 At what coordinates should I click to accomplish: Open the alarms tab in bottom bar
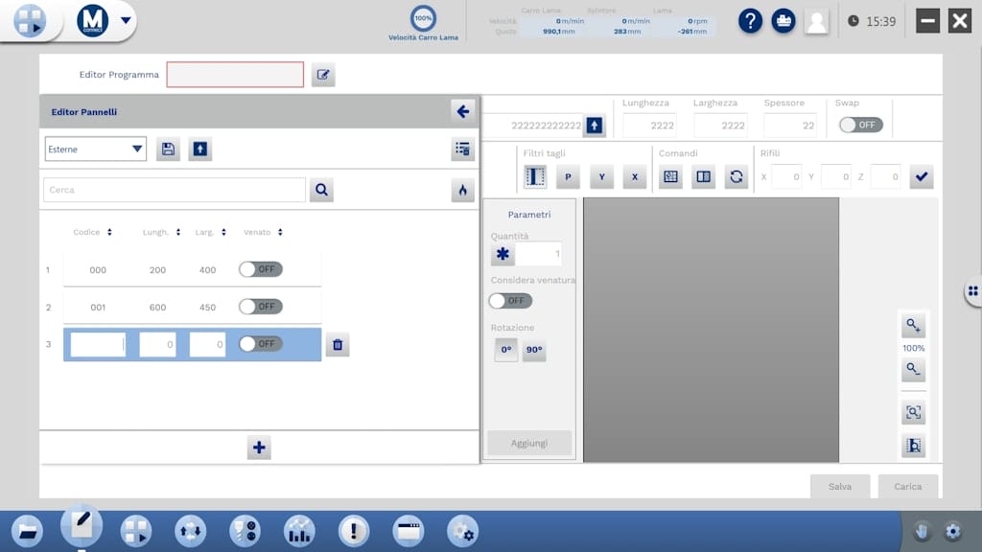click(x=354, y=530)
